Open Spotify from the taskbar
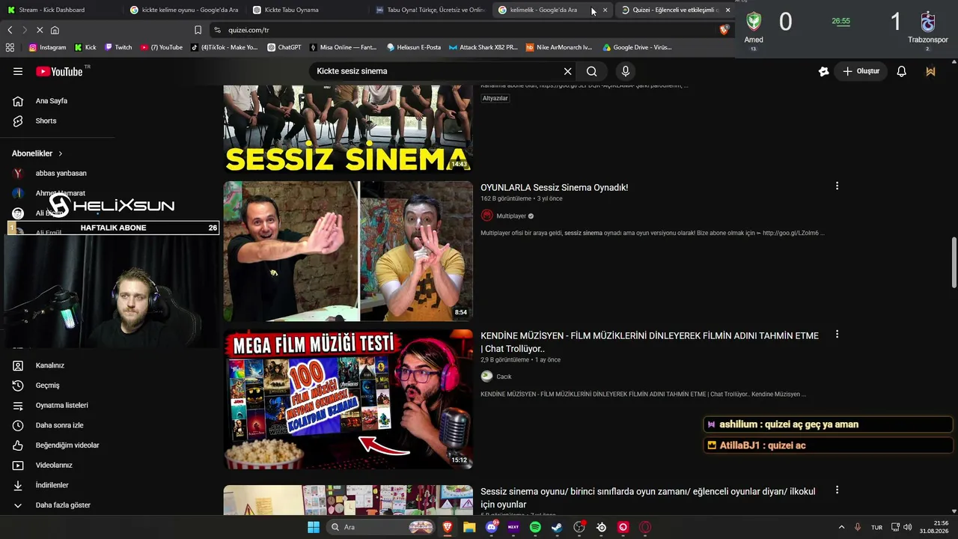Screen dimensions: 958x539 (x=535, y=527)
